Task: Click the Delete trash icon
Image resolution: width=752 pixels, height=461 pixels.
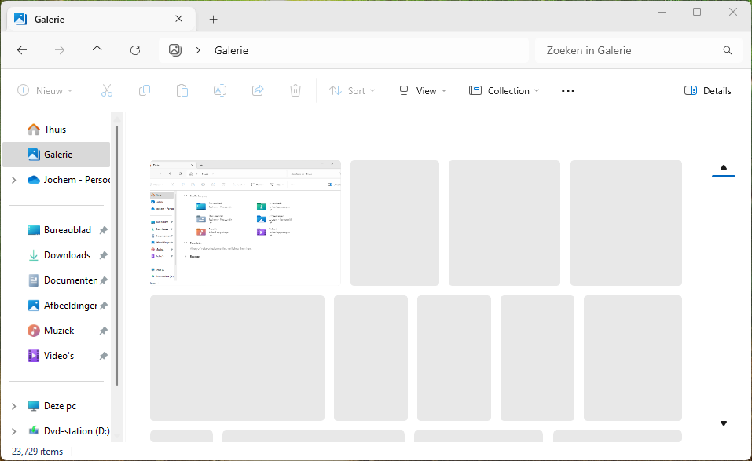Action: tap(295, 90)
